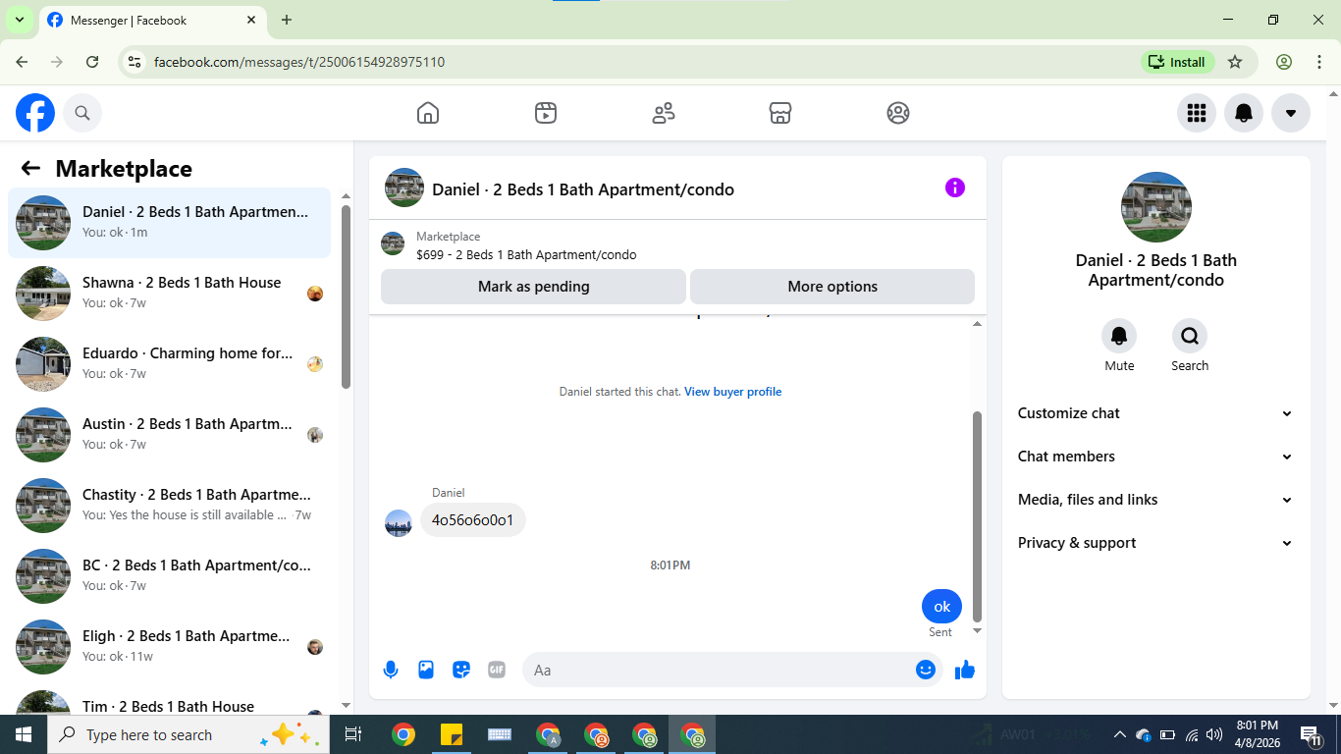Open the Facebook home logo

[x=35, y=113]
